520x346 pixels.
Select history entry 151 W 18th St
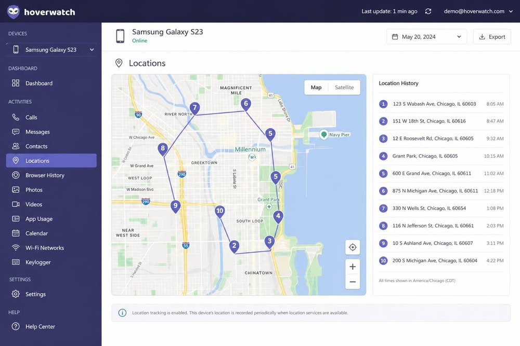pyautogui.click(x=441, y=121)
